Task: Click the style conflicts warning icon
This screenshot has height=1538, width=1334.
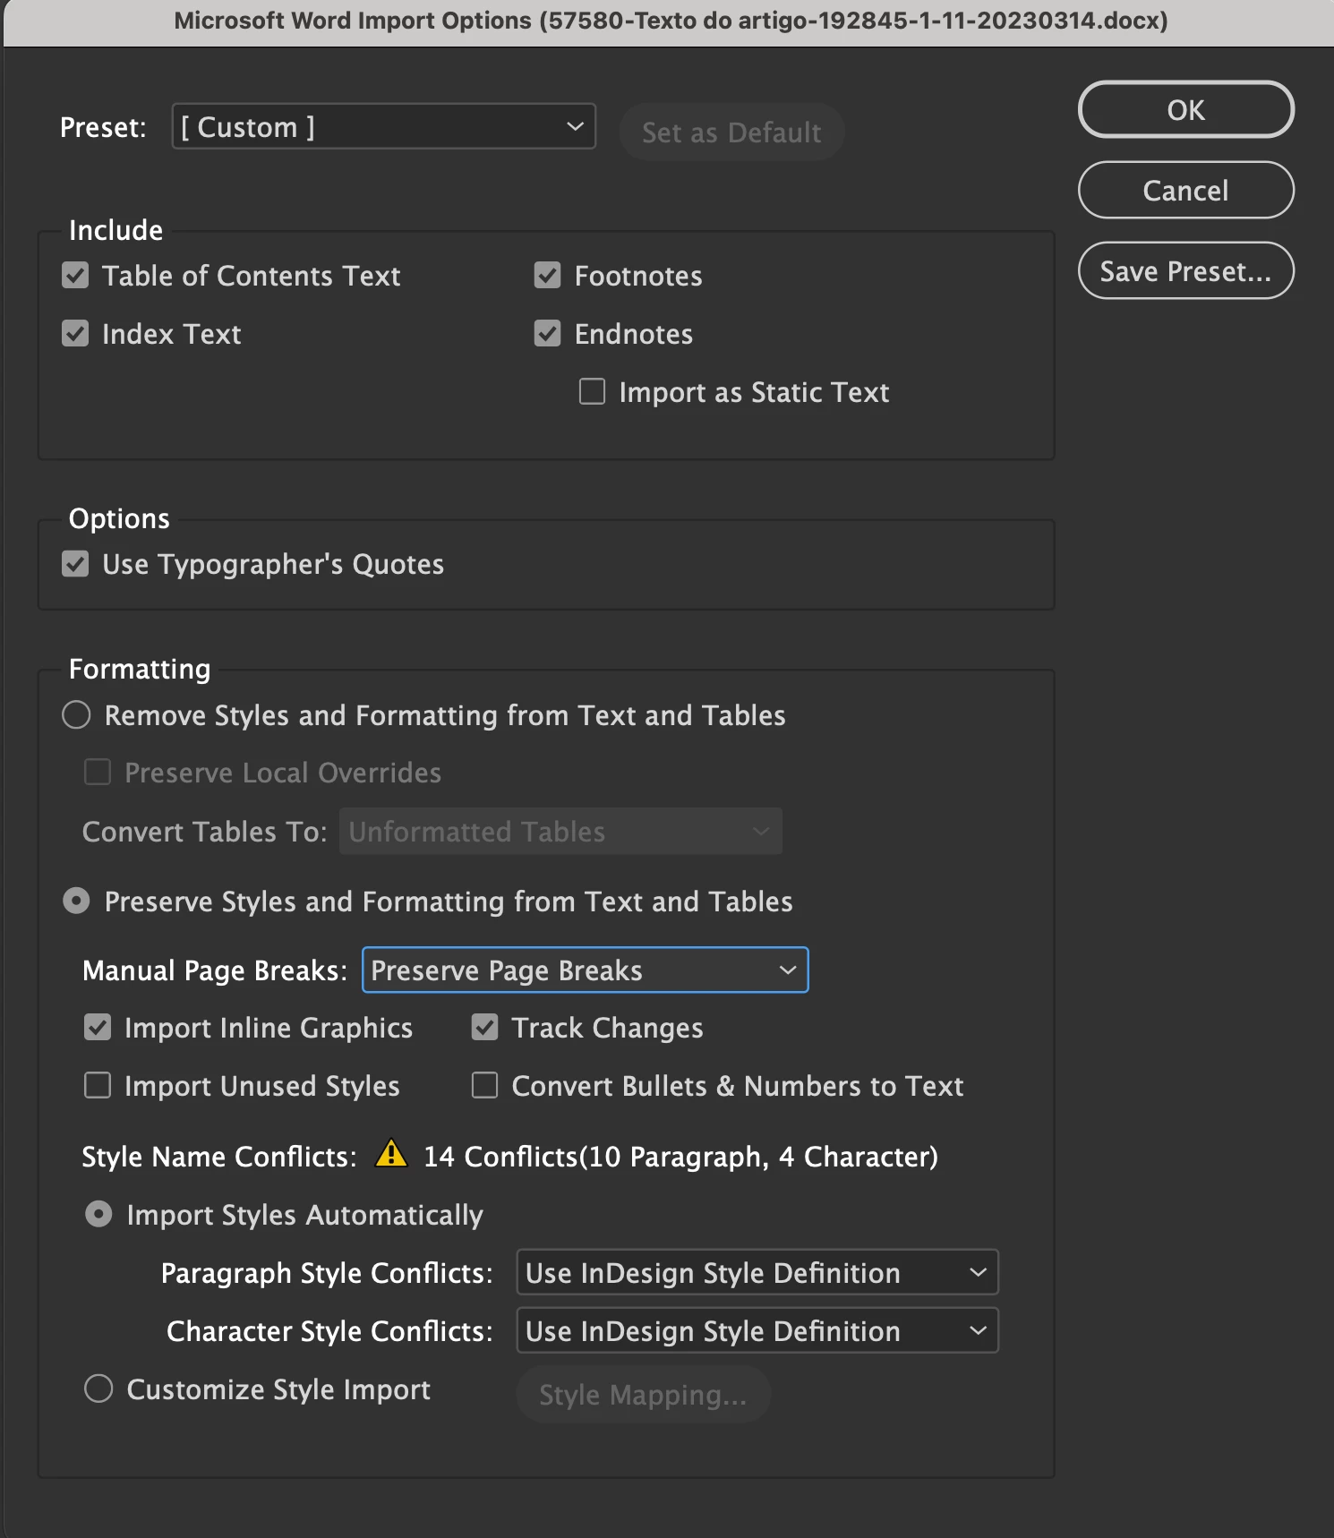Action: point(391,1153)
